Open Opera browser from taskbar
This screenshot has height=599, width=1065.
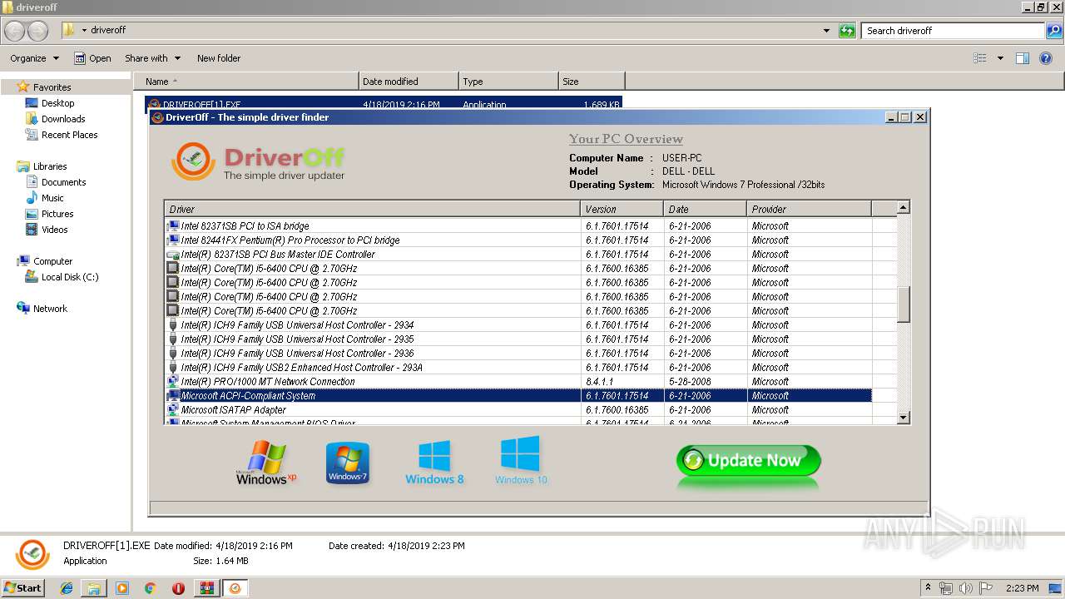coord(178,588)
